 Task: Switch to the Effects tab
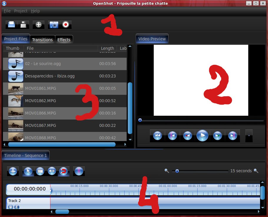64,39
